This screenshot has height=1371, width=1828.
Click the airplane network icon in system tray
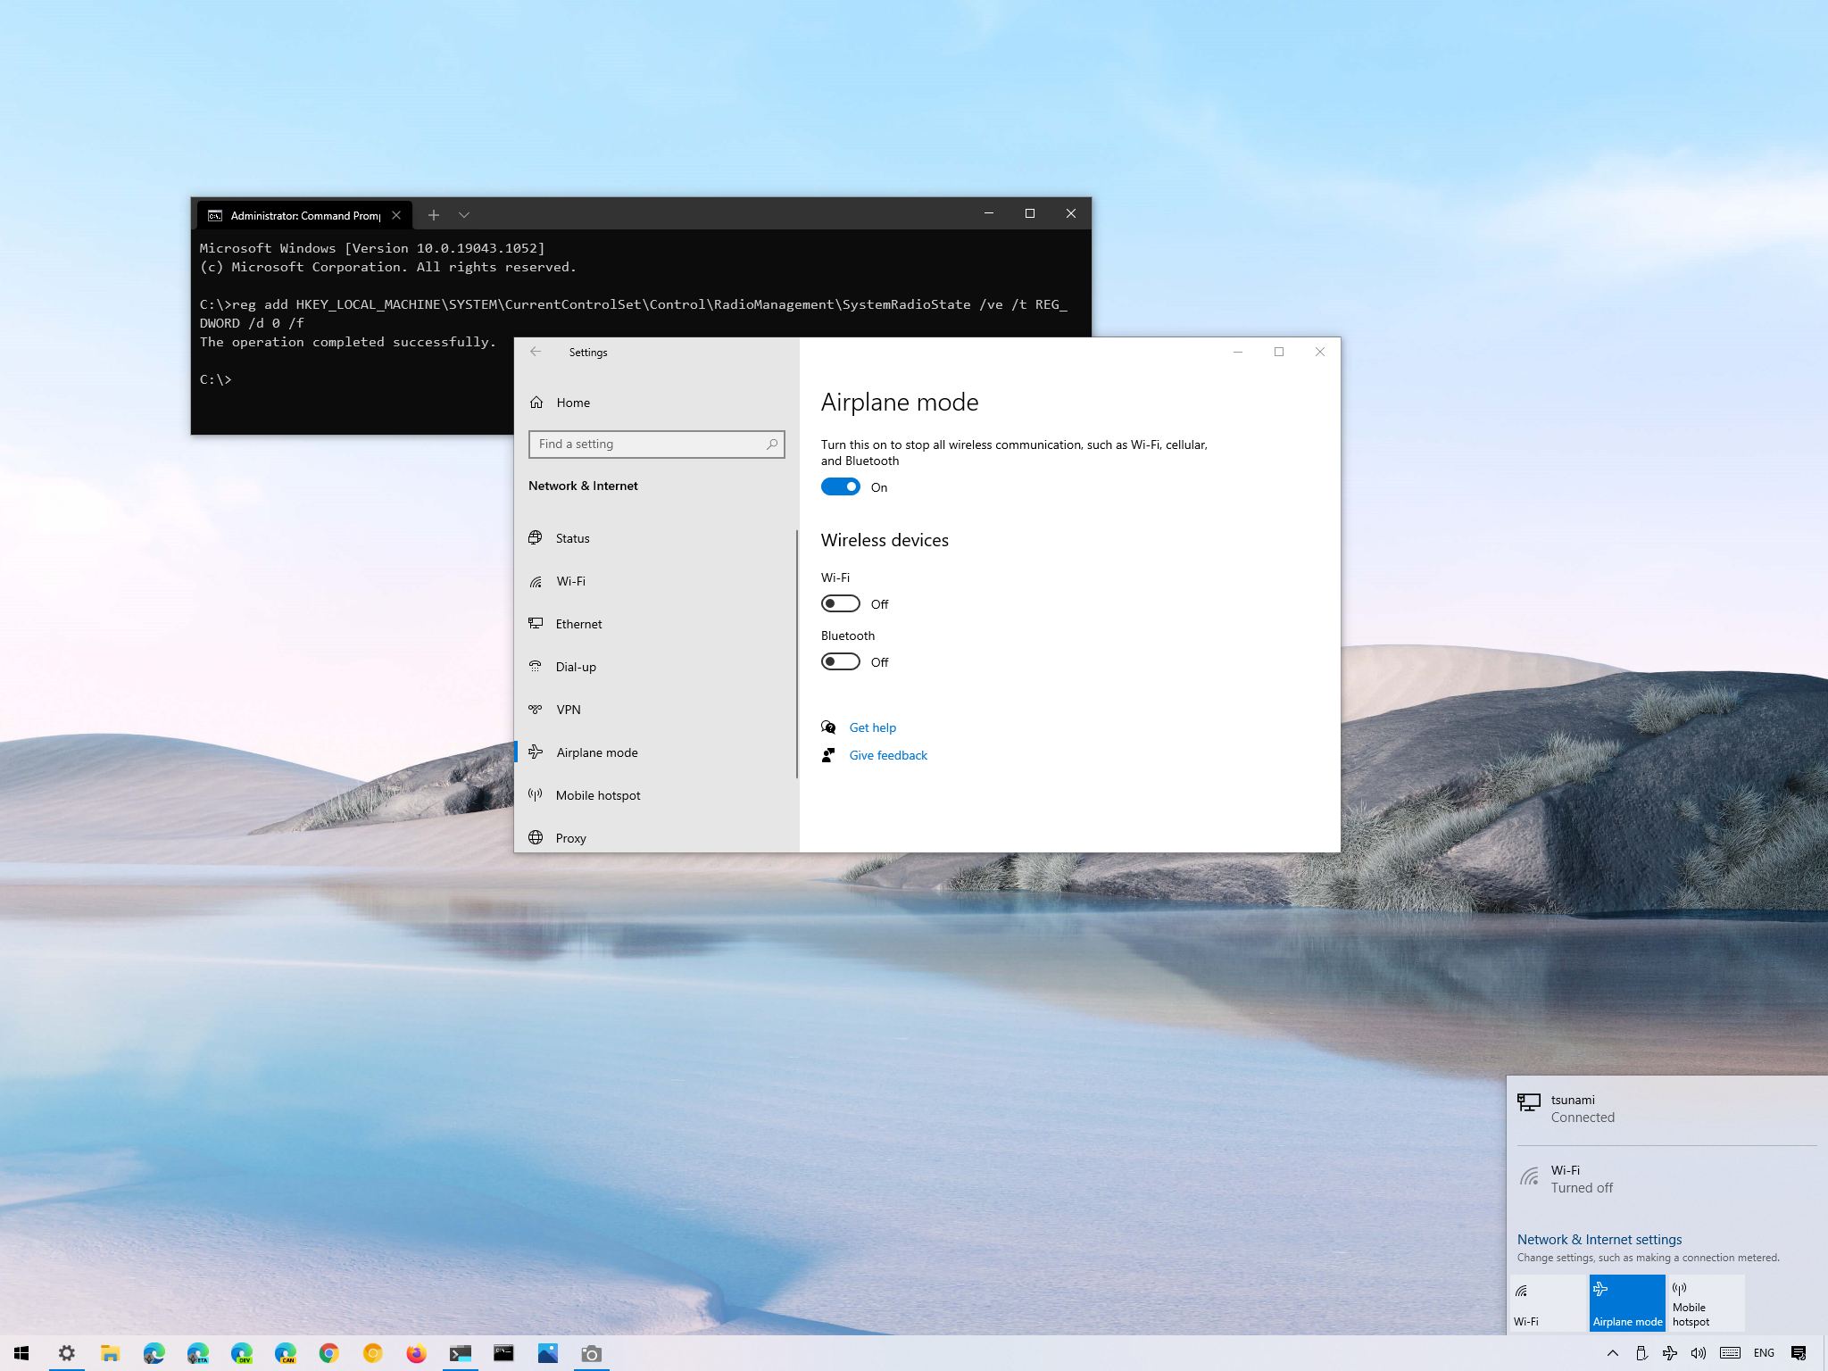[1669, 1353]
